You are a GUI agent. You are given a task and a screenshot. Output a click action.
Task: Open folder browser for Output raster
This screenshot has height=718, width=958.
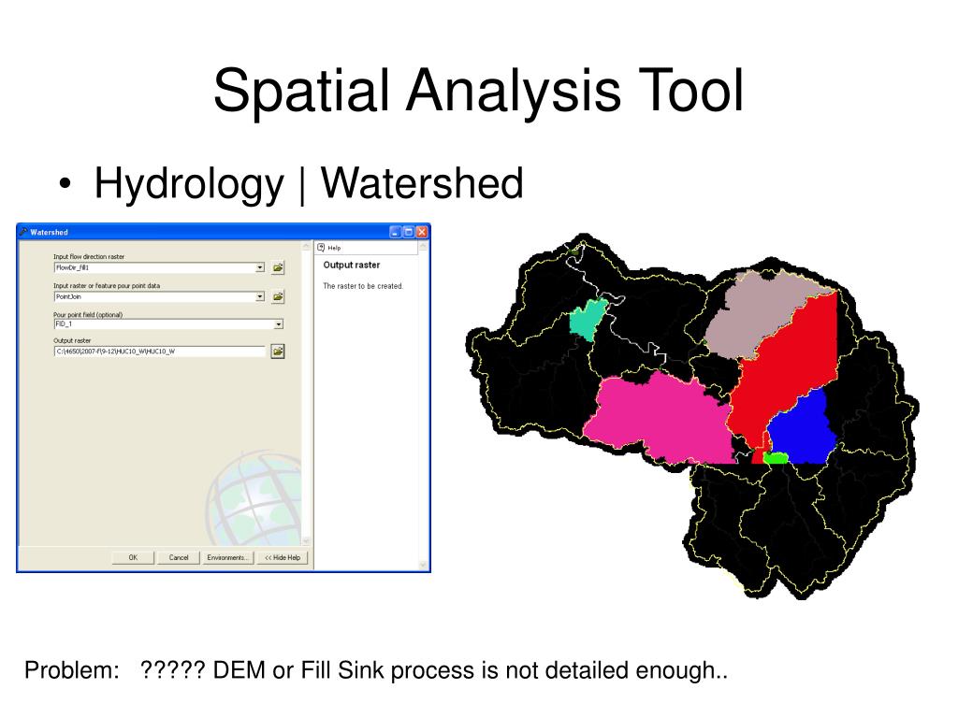[x=278, y=352]
